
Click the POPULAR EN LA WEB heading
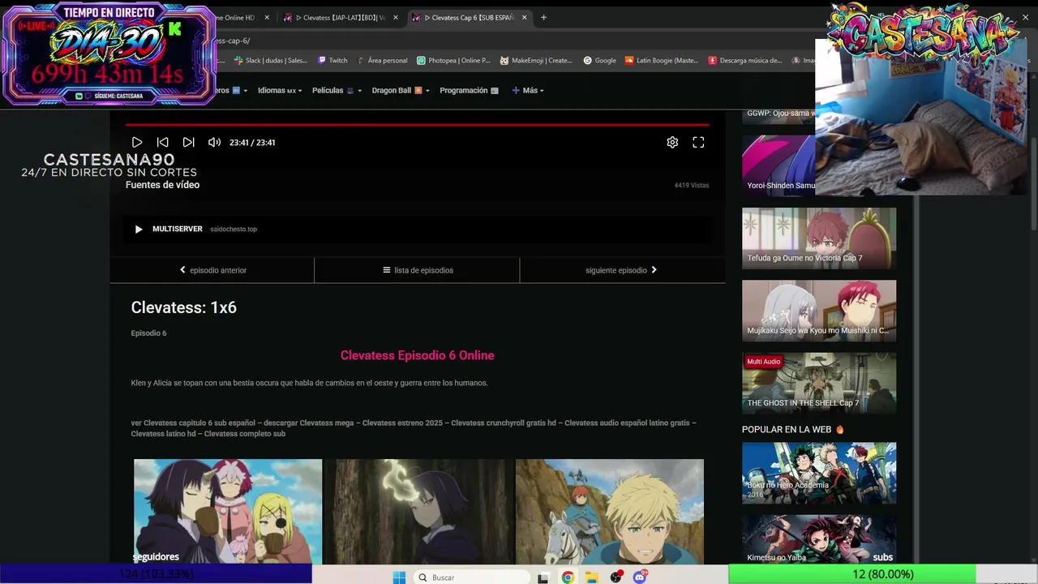[x=793, y=429]
